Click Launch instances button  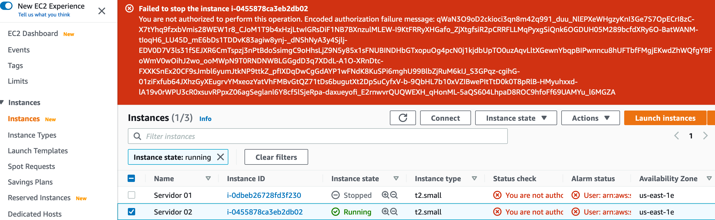point(665,118)
